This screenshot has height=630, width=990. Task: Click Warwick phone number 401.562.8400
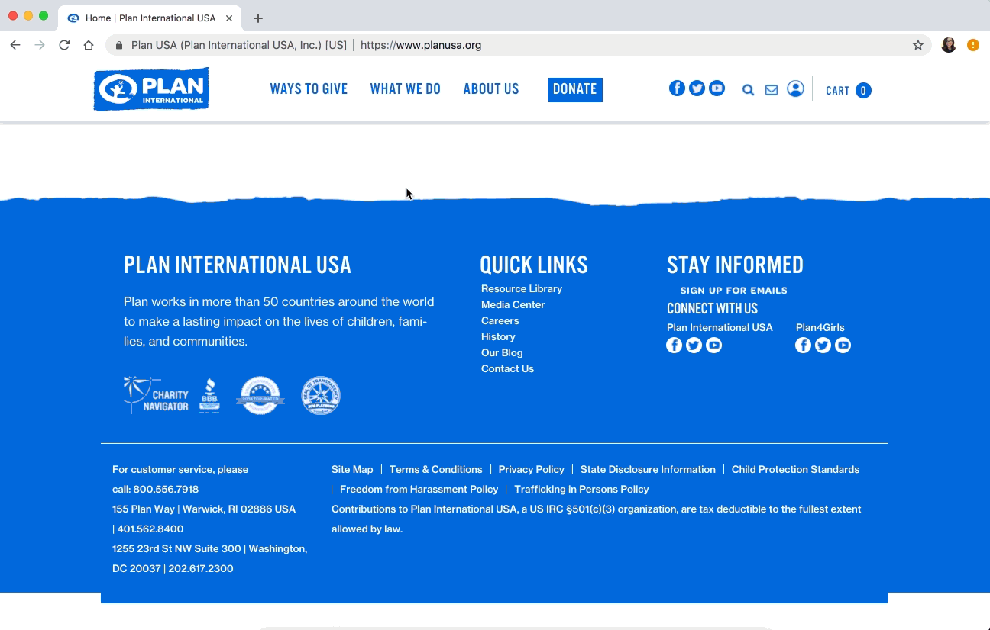pos(150,529)
